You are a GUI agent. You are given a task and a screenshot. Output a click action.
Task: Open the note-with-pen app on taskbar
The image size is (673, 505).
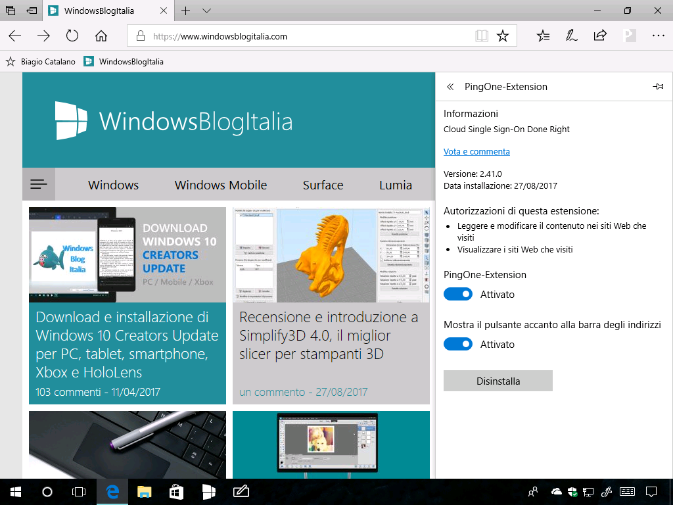coord(241,492)
